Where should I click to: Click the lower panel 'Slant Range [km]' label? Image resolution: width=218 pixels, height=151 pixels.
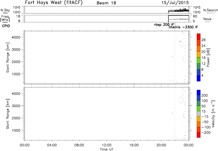click(x=8, y=114)
